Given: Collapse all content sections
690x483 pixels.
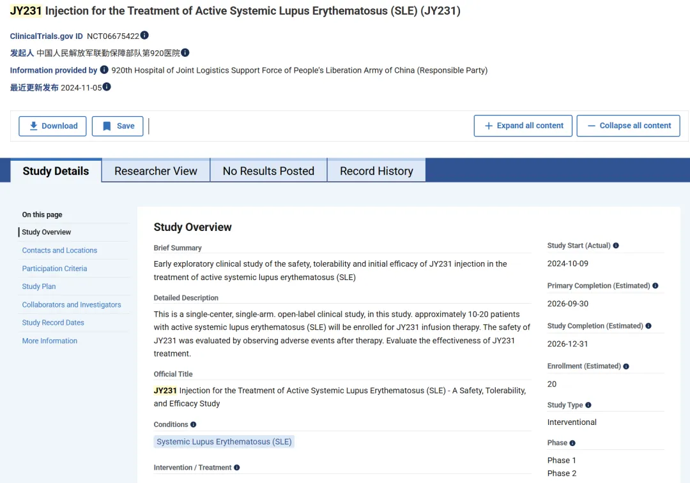Looking at the screenshot, I should point(628,126).
